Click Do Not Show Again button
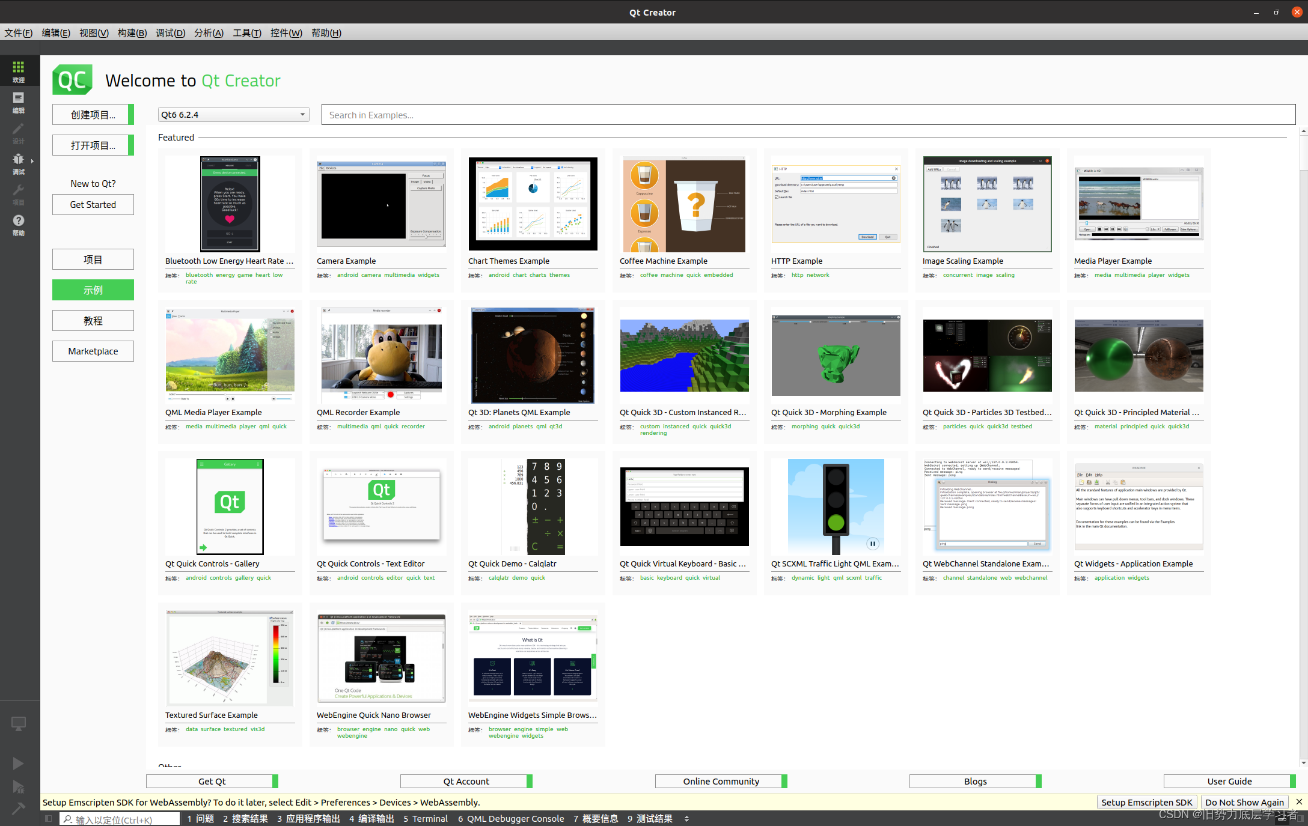 click(x=1244, y=802)
